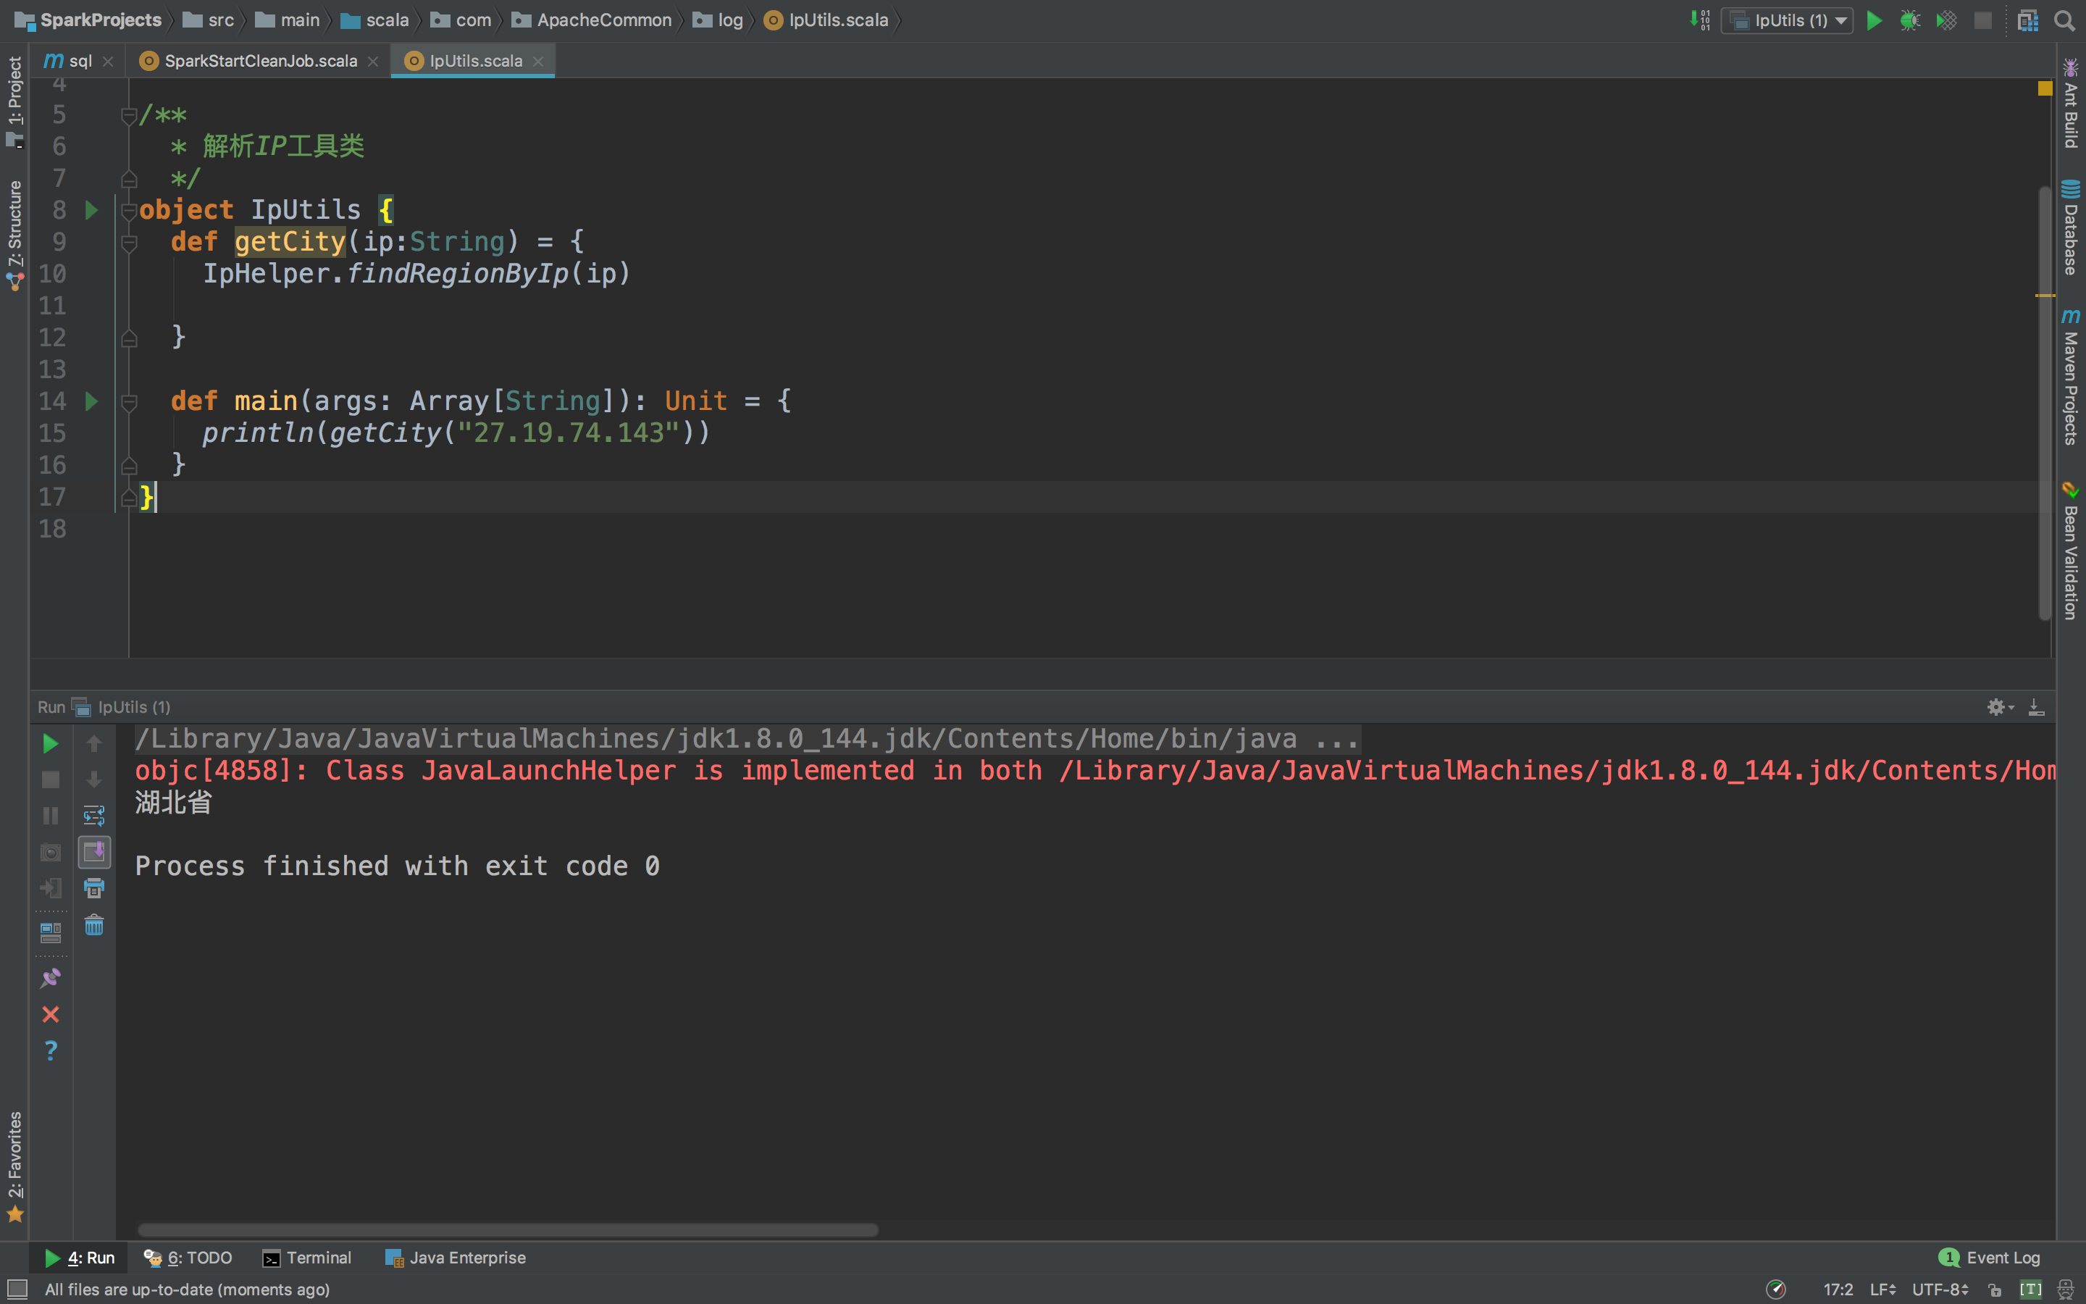Collapse the object IpUtils code block
This screenshot has height=1304, width=2086.
tap(130, 209)
